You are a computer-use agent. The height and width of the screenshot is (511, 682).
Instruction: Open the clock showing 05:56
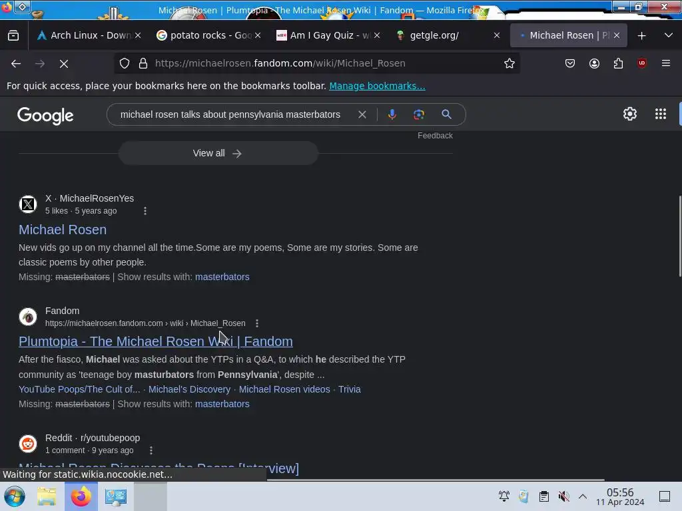tap(620, 496)
